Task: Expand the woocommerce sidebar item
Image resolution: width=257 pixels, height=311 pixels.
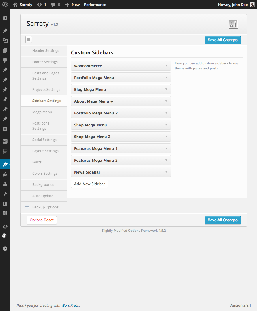Action: (166, 66)
